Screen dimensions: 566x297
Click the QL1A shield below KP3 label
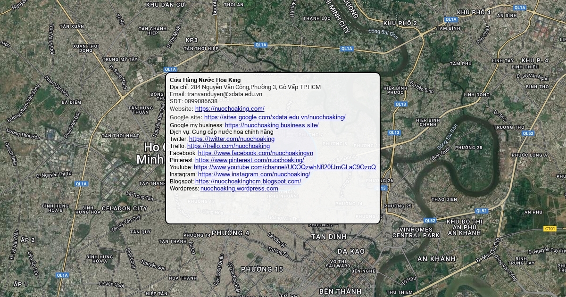point(261,45)
